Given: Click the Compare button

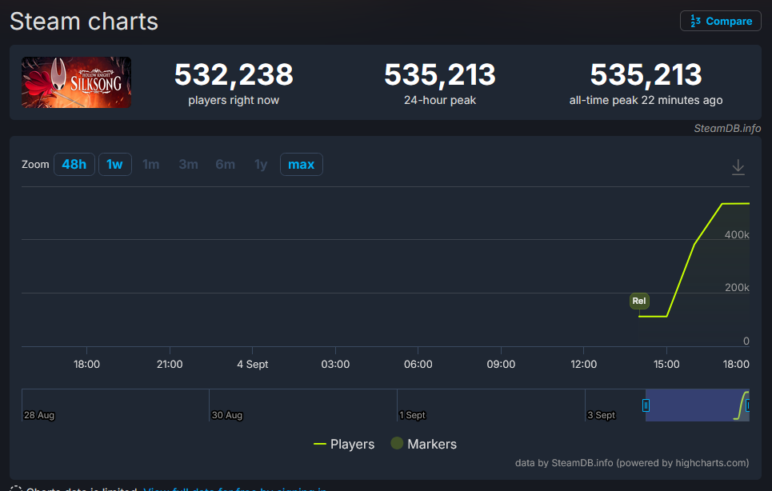Looking at the screenshot, I should pos(720,21).
